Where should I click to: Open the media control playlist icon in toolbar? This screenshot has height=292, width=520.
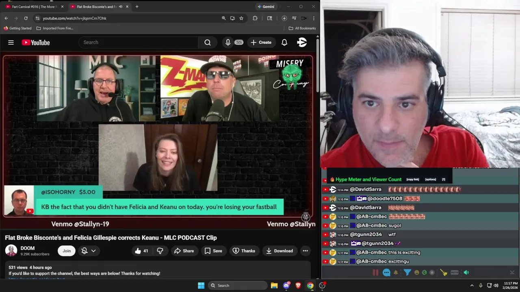(294, 18)
